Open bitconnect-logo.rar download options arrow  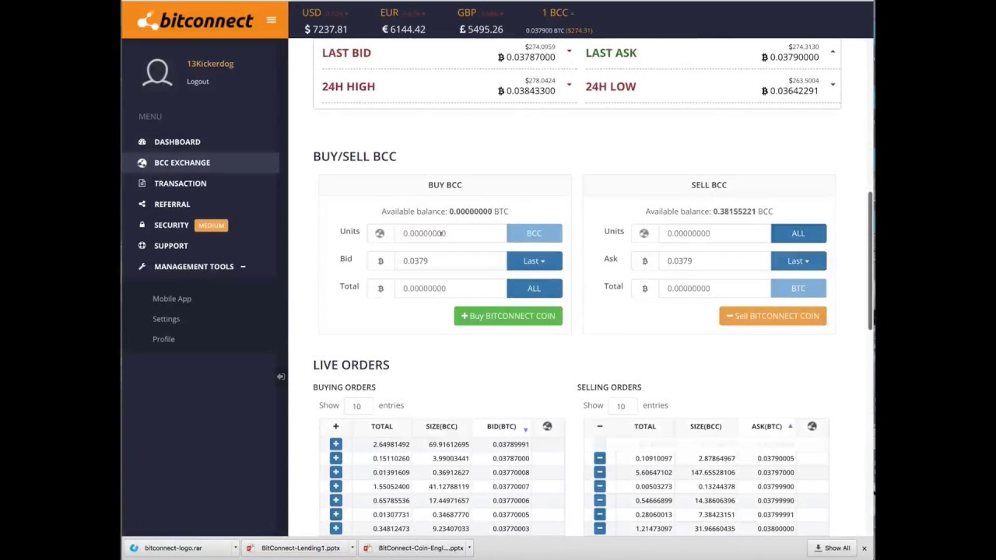(x=235, y=548)
